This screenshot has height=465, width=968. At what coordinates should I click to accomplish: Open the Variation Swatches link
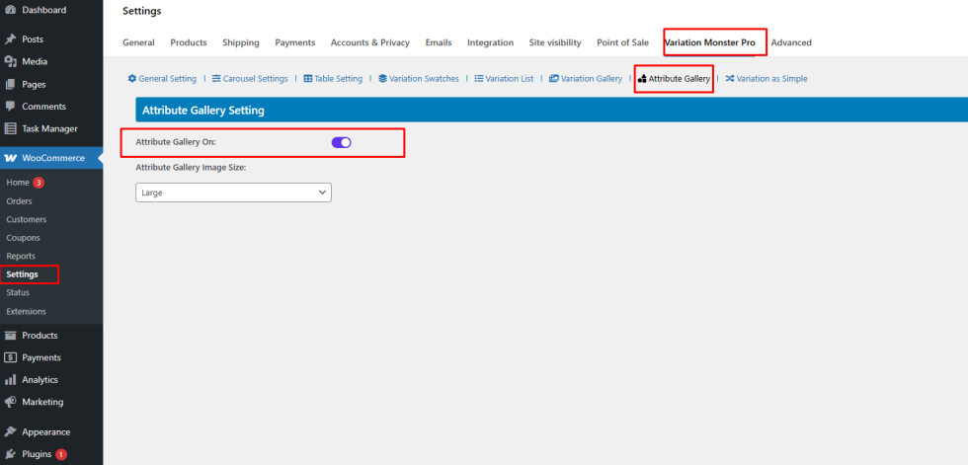coord(424,79)
